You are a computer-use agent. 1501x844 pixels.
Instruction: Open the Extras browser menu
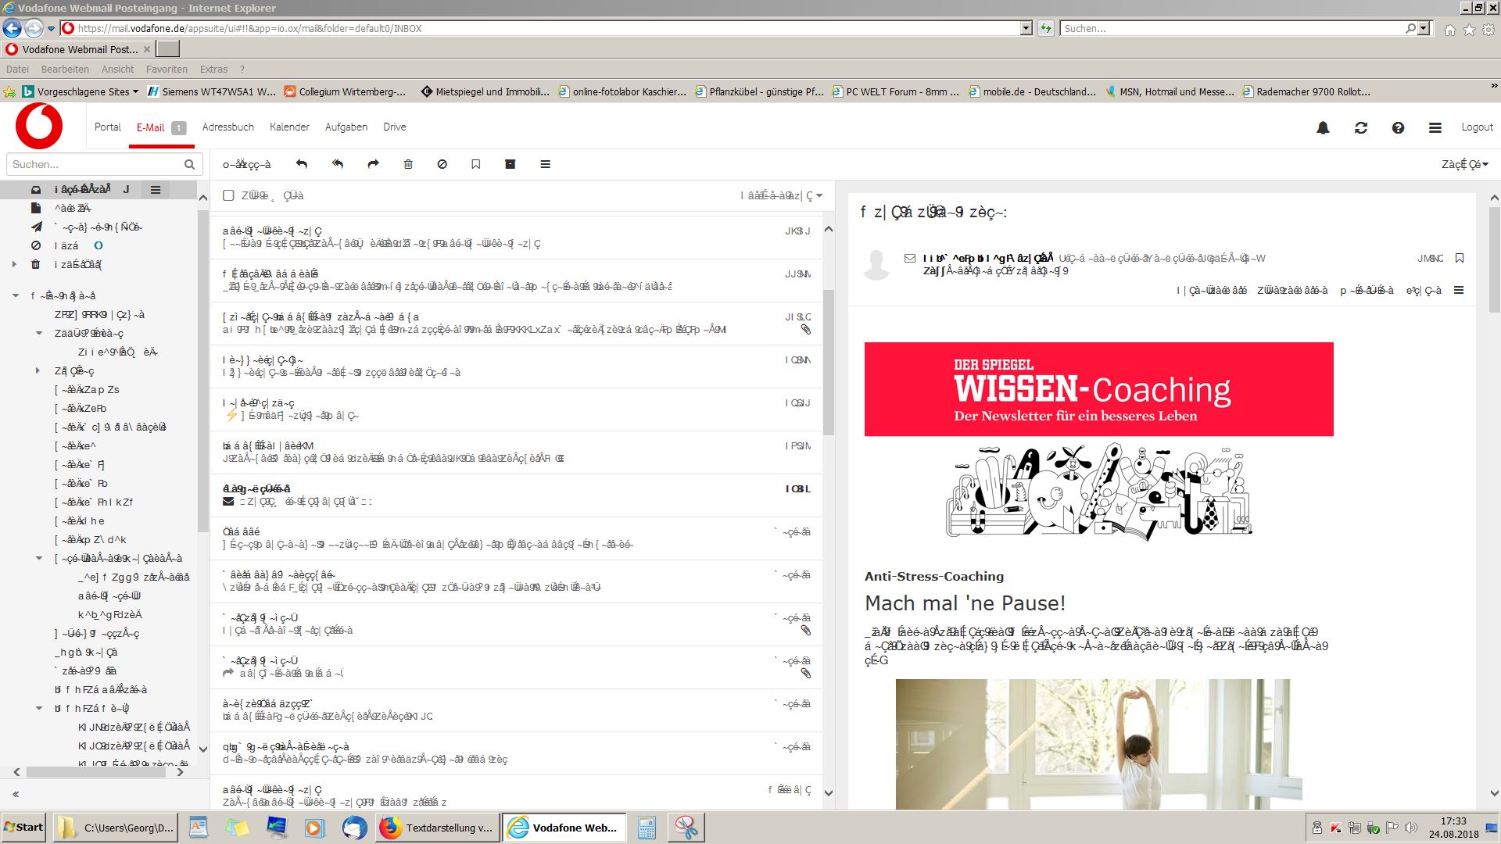pos(213,69)
